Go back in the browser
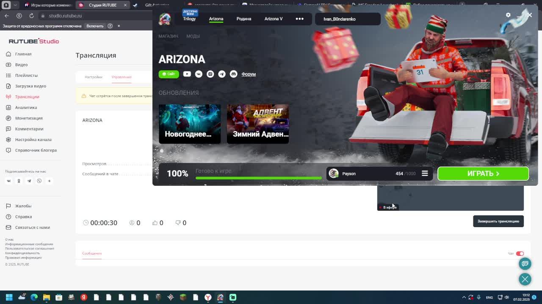This screenshot has width=542, height=304. coord(7,16)
